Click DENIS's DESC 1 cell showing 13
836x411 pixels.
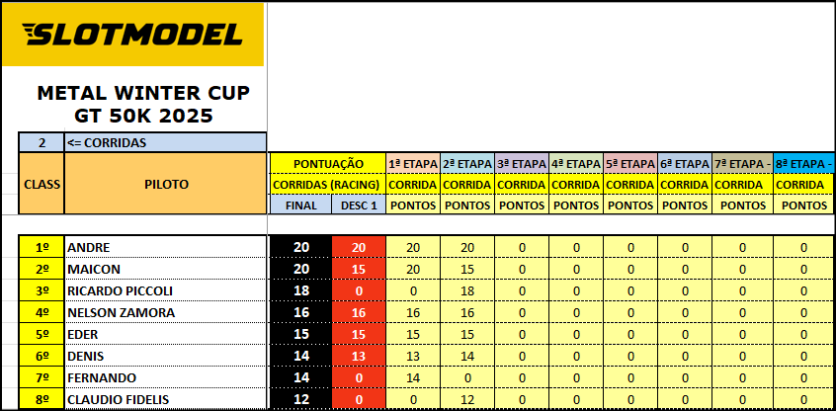pyautogui.click(x=357, y=356)
